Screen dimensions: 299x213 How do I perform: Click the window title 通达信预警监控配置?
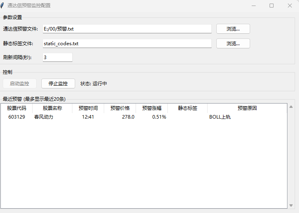click(29, 6)
